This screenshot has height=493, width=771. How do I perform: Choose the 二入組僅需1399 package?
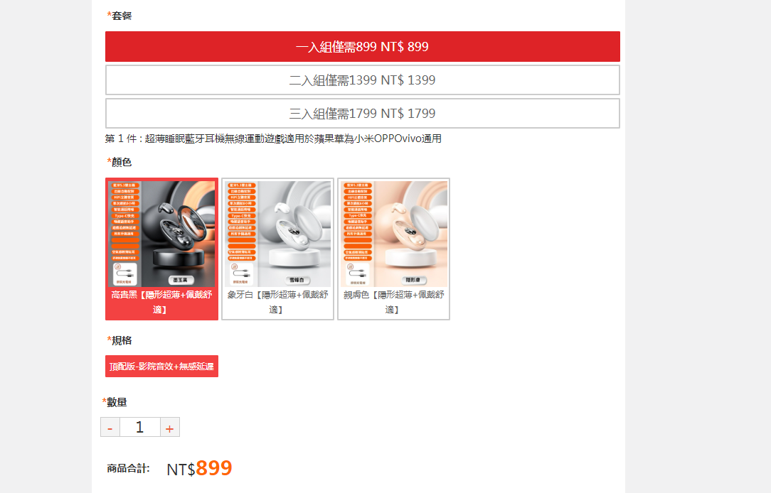point(363,80)
